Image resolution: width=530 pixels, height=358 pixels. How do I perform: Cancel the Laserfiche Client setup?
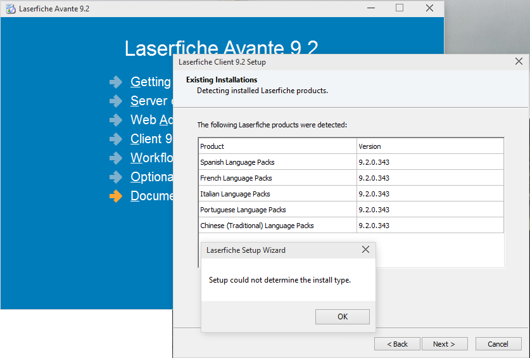tap(498, 344)
